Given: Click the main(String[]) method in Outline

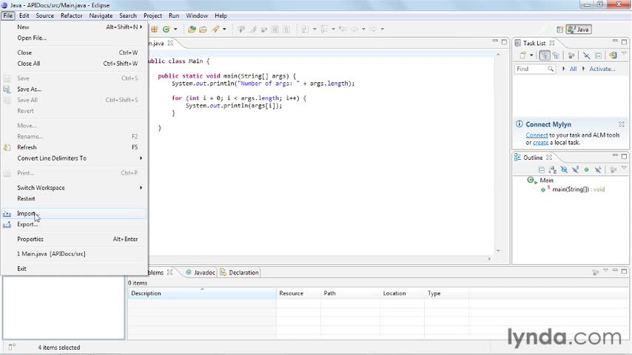Looking at the screenshot, I should (x=570, y=189).
